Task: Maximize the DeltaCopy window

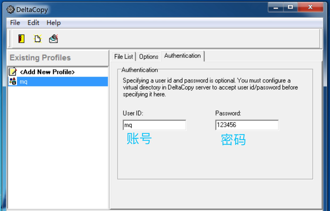Action: click(290, 7)
